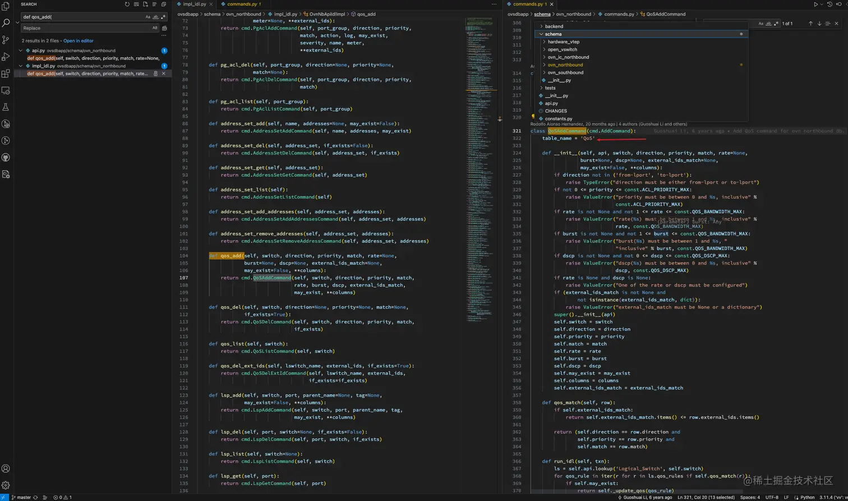Toggle Match Whole Word in the editor find widget
The image size is (848, 501).
(768, 24)
